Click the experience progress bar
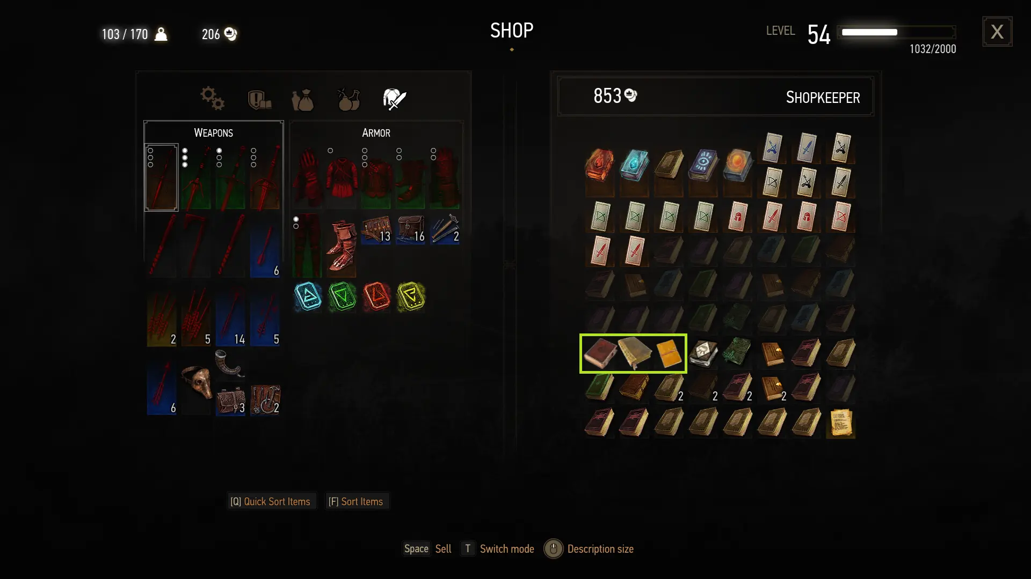Viewport: 1031px width, 579px height. (x=897, y=32)
